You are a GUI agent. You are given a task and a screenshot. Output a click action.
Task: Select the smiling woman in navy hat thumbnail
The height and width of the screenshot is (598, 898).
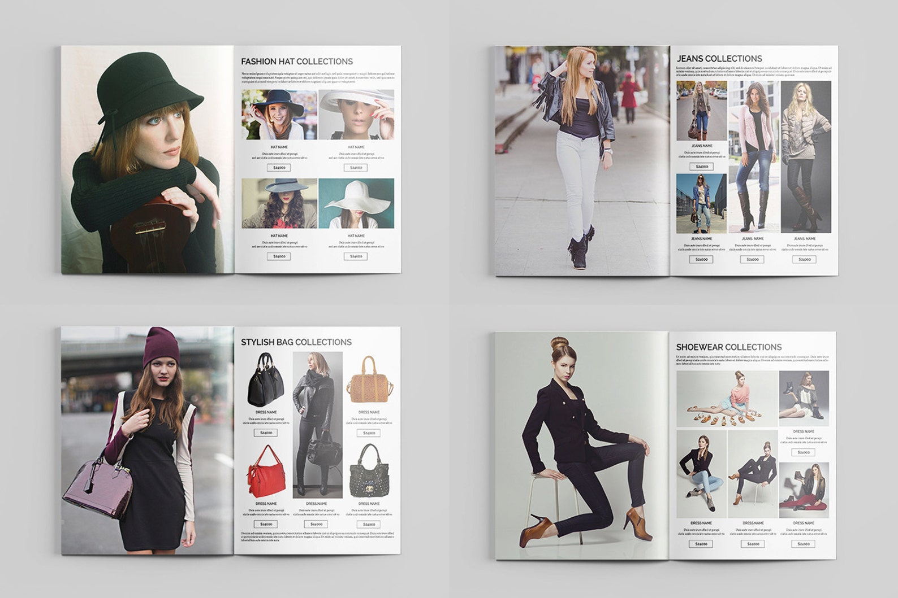pyautogui.click(x=279, y=115)
